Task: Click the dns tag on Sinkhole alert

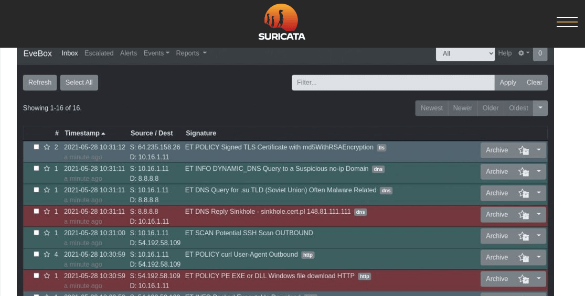Action: (360, 212)
